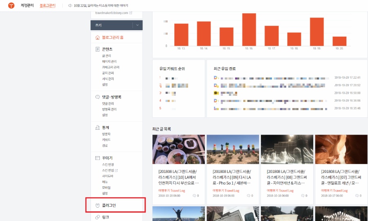The width and height of the screenshot is (368, 221).
Task: Open 경로 statistics in the sidebar
Action: tap(105, 146)
